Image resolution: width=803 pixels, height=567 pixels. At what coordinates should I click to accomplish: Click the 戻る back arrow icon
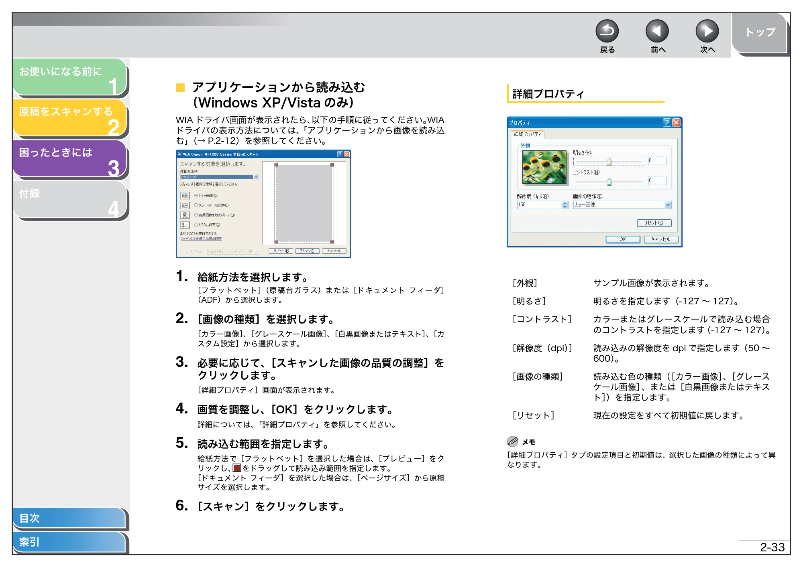(x=607, y=31)
